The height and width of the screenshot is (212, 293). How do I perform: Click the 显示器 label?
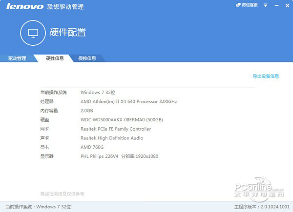click(x=47, y=156)
